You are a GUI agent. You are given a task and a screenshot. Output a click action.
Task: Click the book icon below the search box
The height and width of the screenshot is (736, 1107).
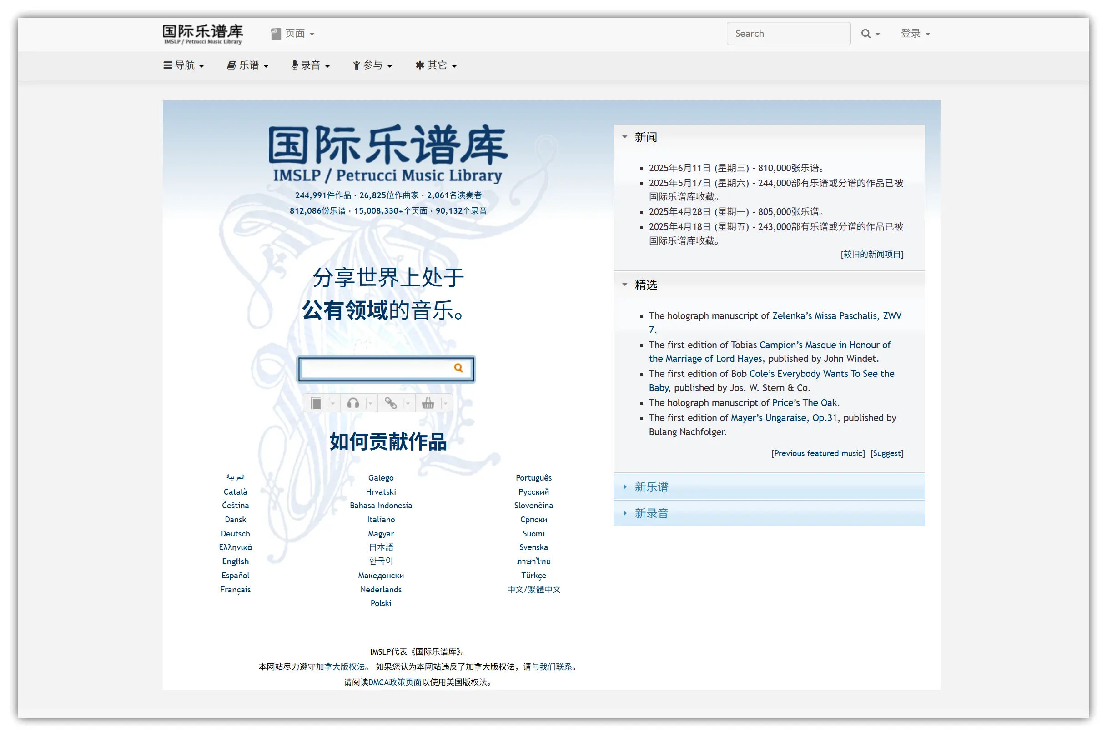[316, 403]
